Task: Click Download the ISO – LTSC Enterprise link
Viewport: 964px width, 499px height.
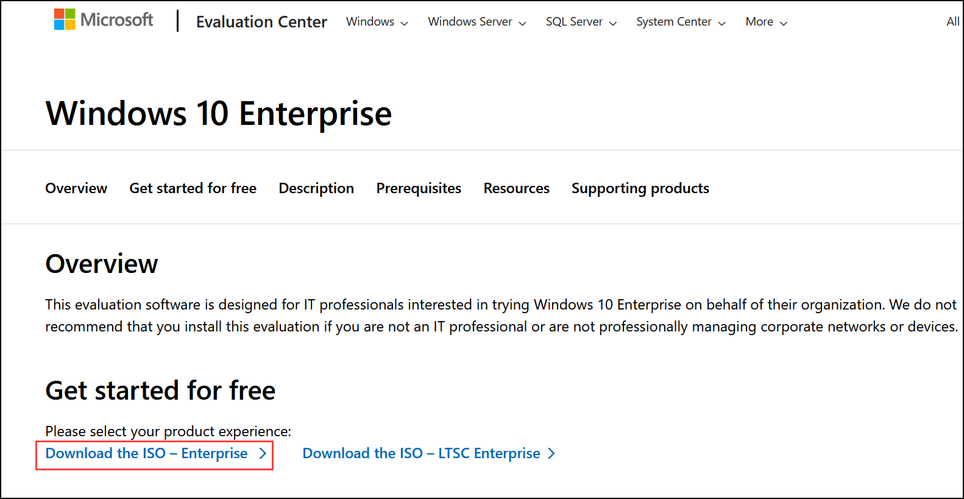Action: pos(429,453)
